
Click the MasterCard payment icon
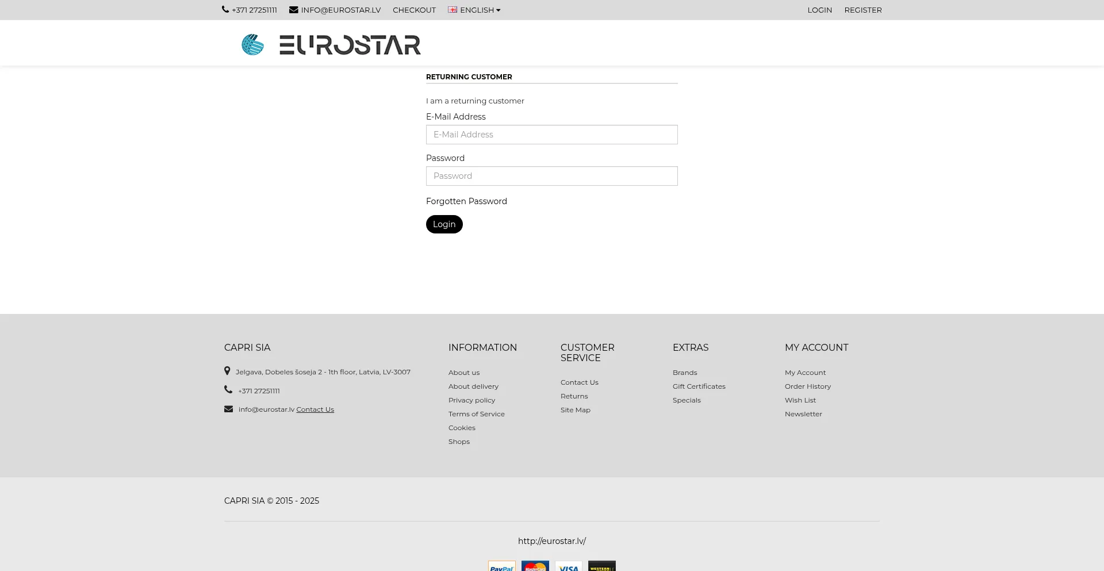[535, 567]
